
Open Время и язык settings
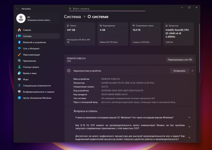coord(38,73)
